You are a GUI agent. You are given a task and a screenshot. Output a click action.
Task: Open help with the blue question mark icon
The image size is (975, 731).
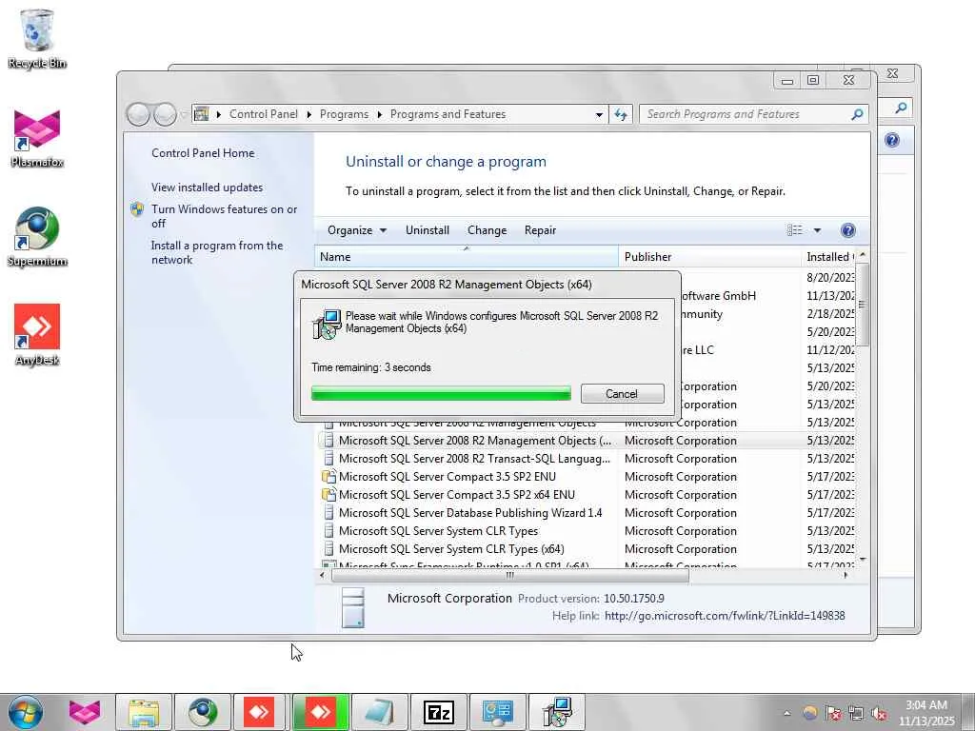(847, 230)
